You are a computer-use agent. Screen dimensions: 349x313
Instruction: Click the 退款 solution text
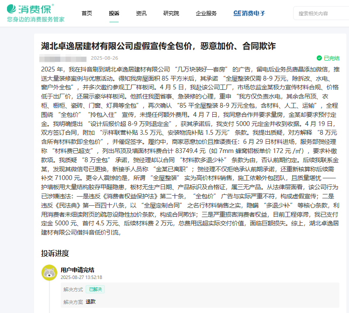[x=90, y=302]
